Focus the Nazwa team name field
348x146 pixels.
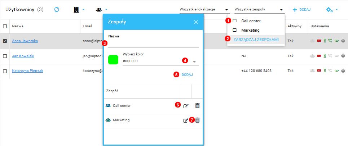point(154,44)
